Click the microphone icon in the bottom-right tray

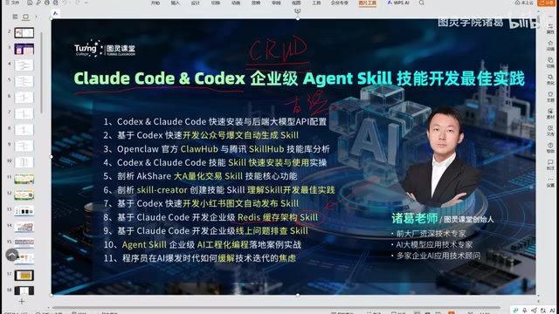[x=524, y=311]
